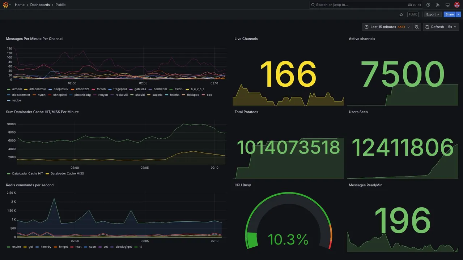The height and width of the screenshot is (260, 463).
Task: Click the blue Share button
Action: pos(450,14)
